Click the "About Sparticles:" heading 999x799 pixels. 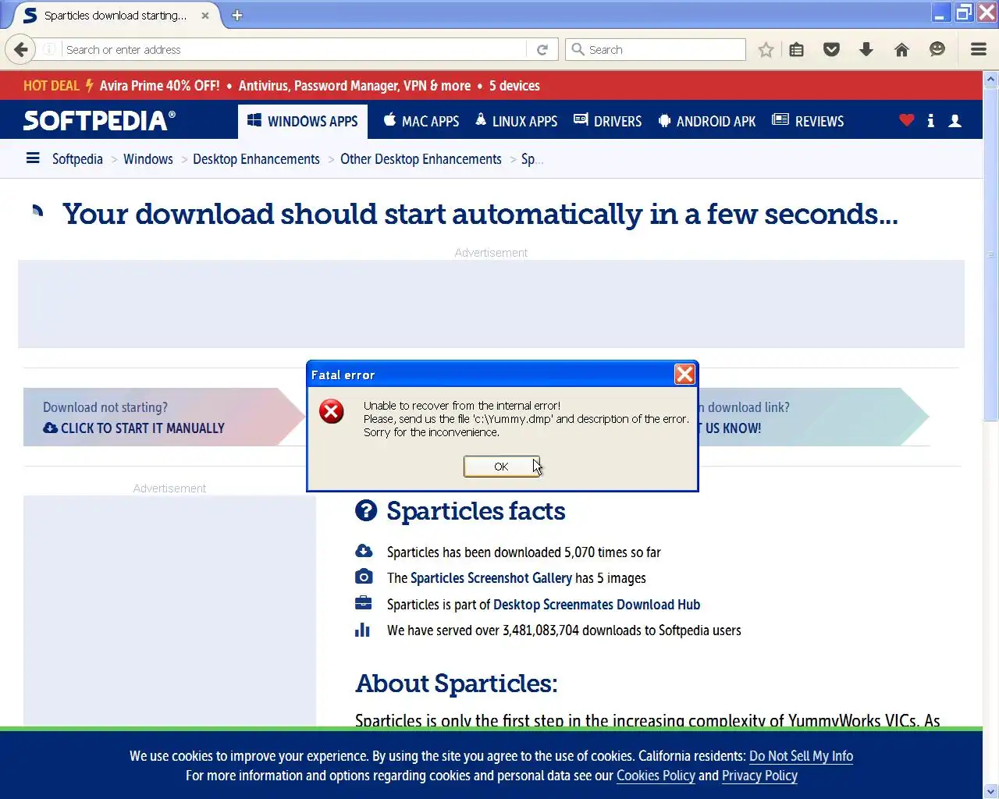pos(457,683)
